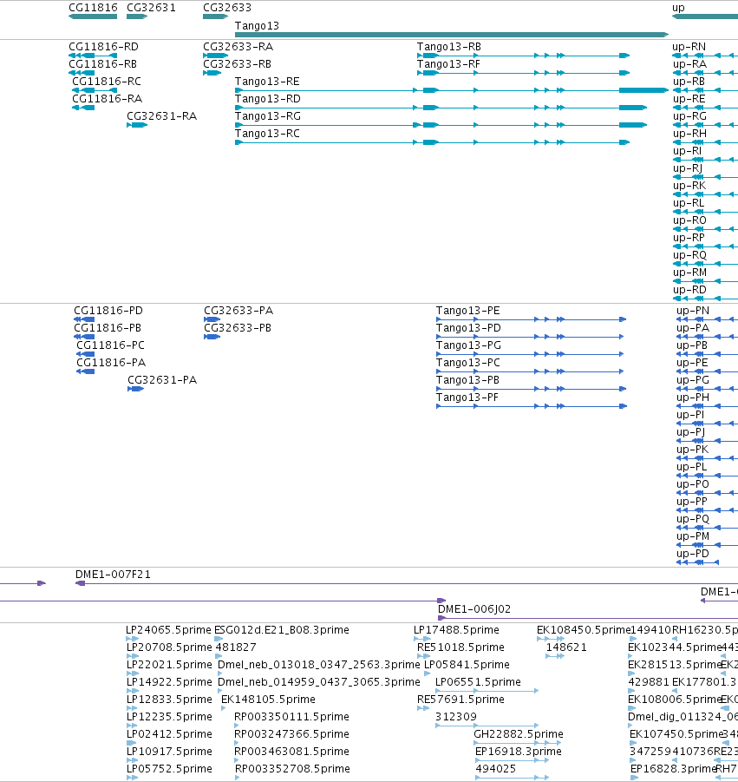Click transcript label up-RD
The width and height of the screenshot is (738, 782).
[689, 290]
